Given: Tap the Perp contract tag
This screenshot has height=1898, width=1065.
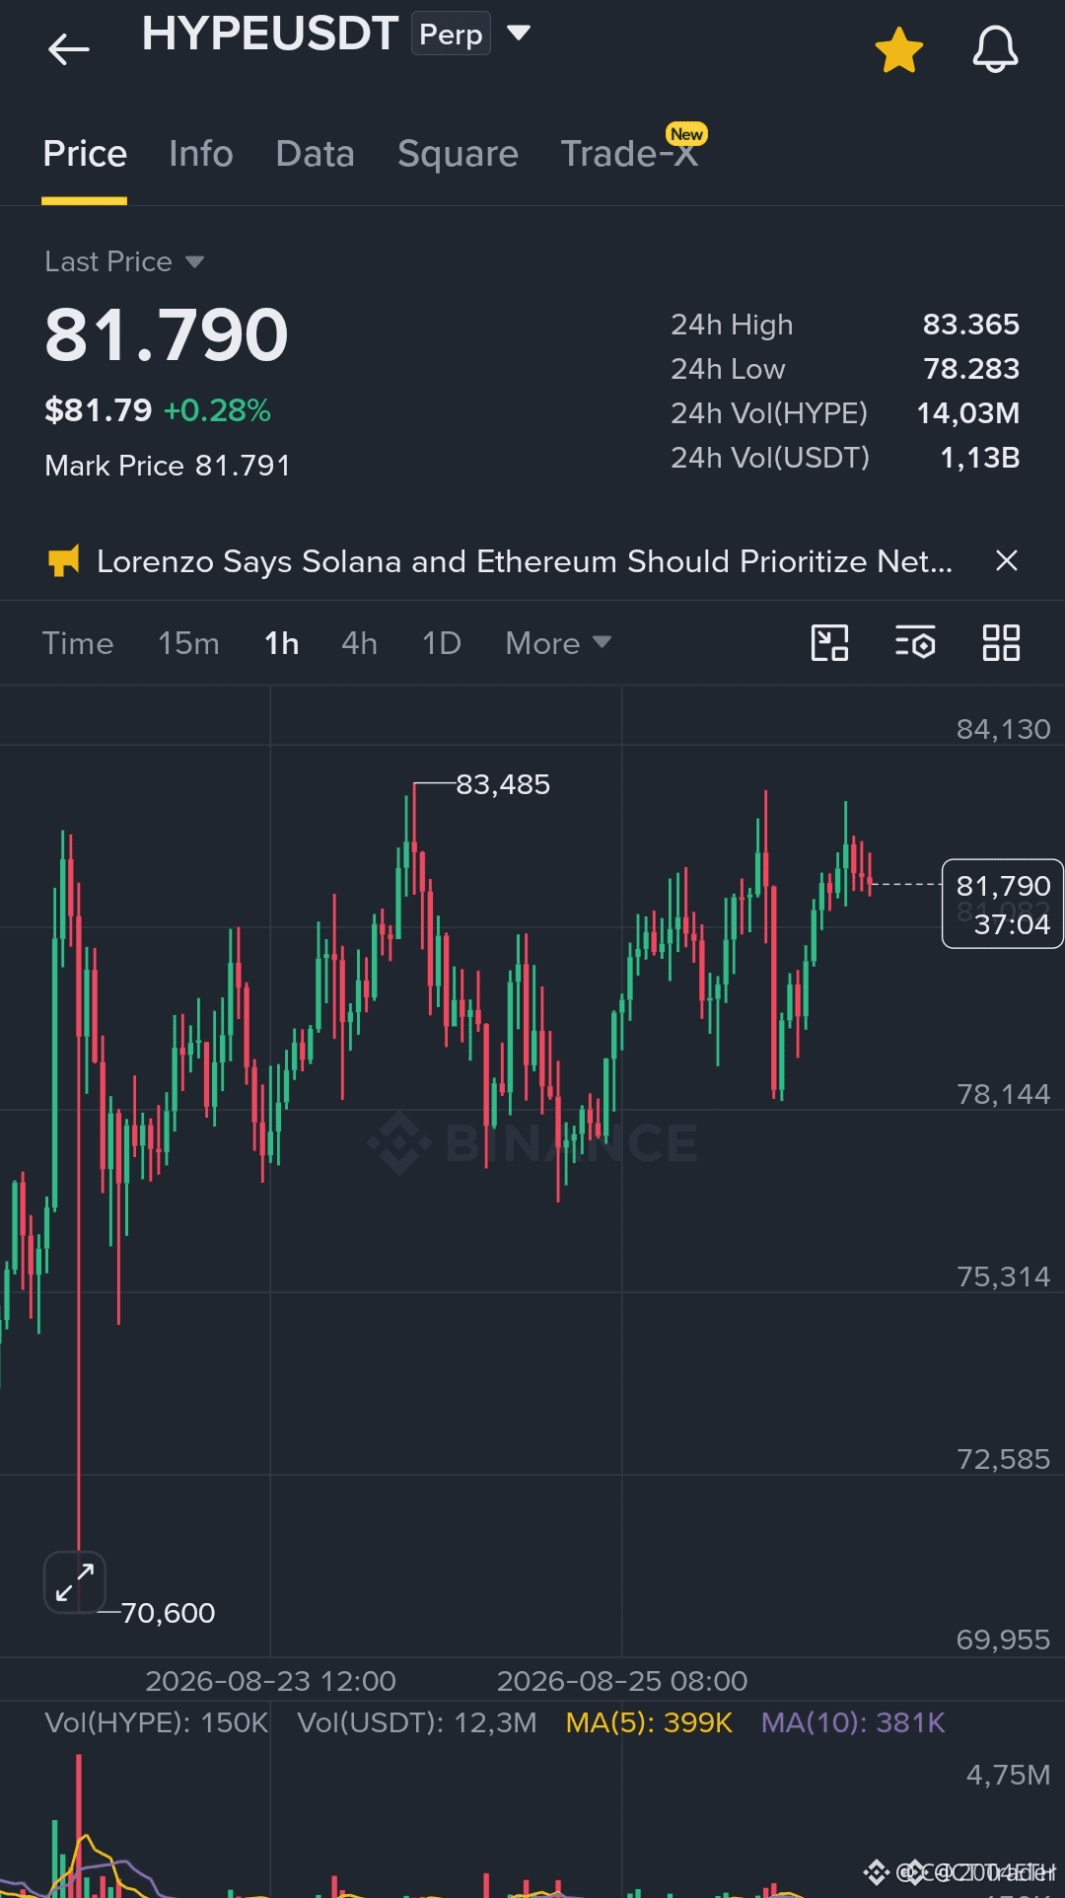Looking at the screenshot, I should pyautogui.click(x=451, y=34).
